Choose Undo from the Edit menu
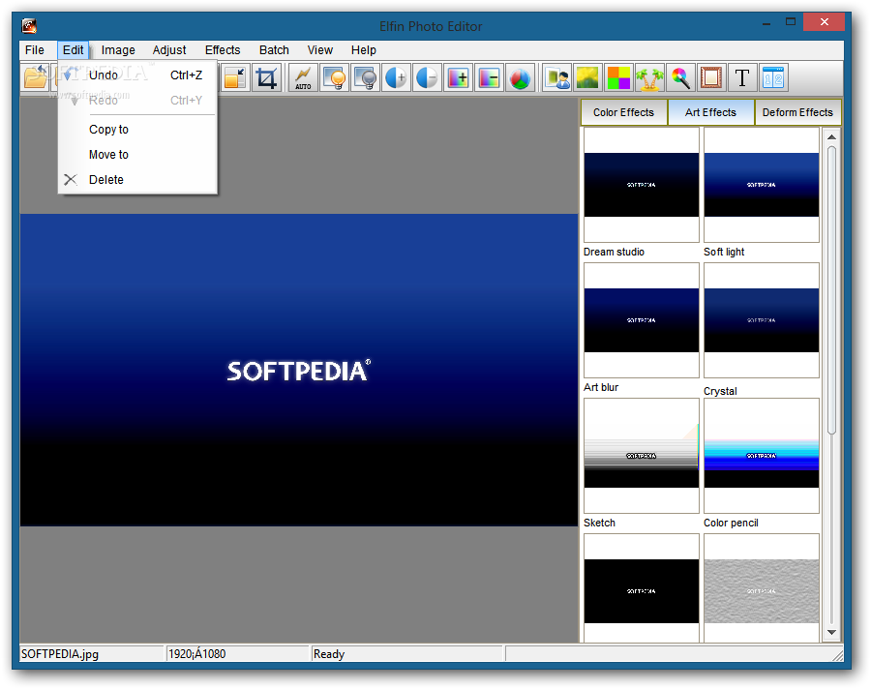The width and height of the screenshot is (871, 689). pos(137,75)
